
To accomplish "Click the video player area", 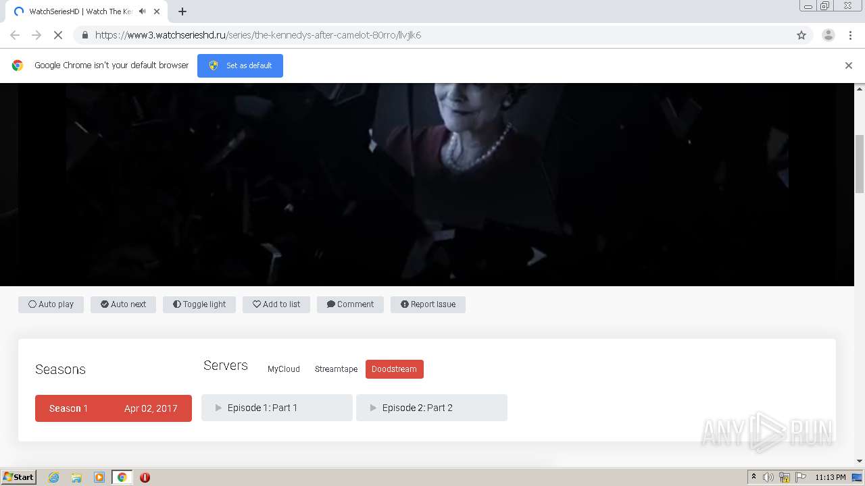I will (x=427, y=184).
